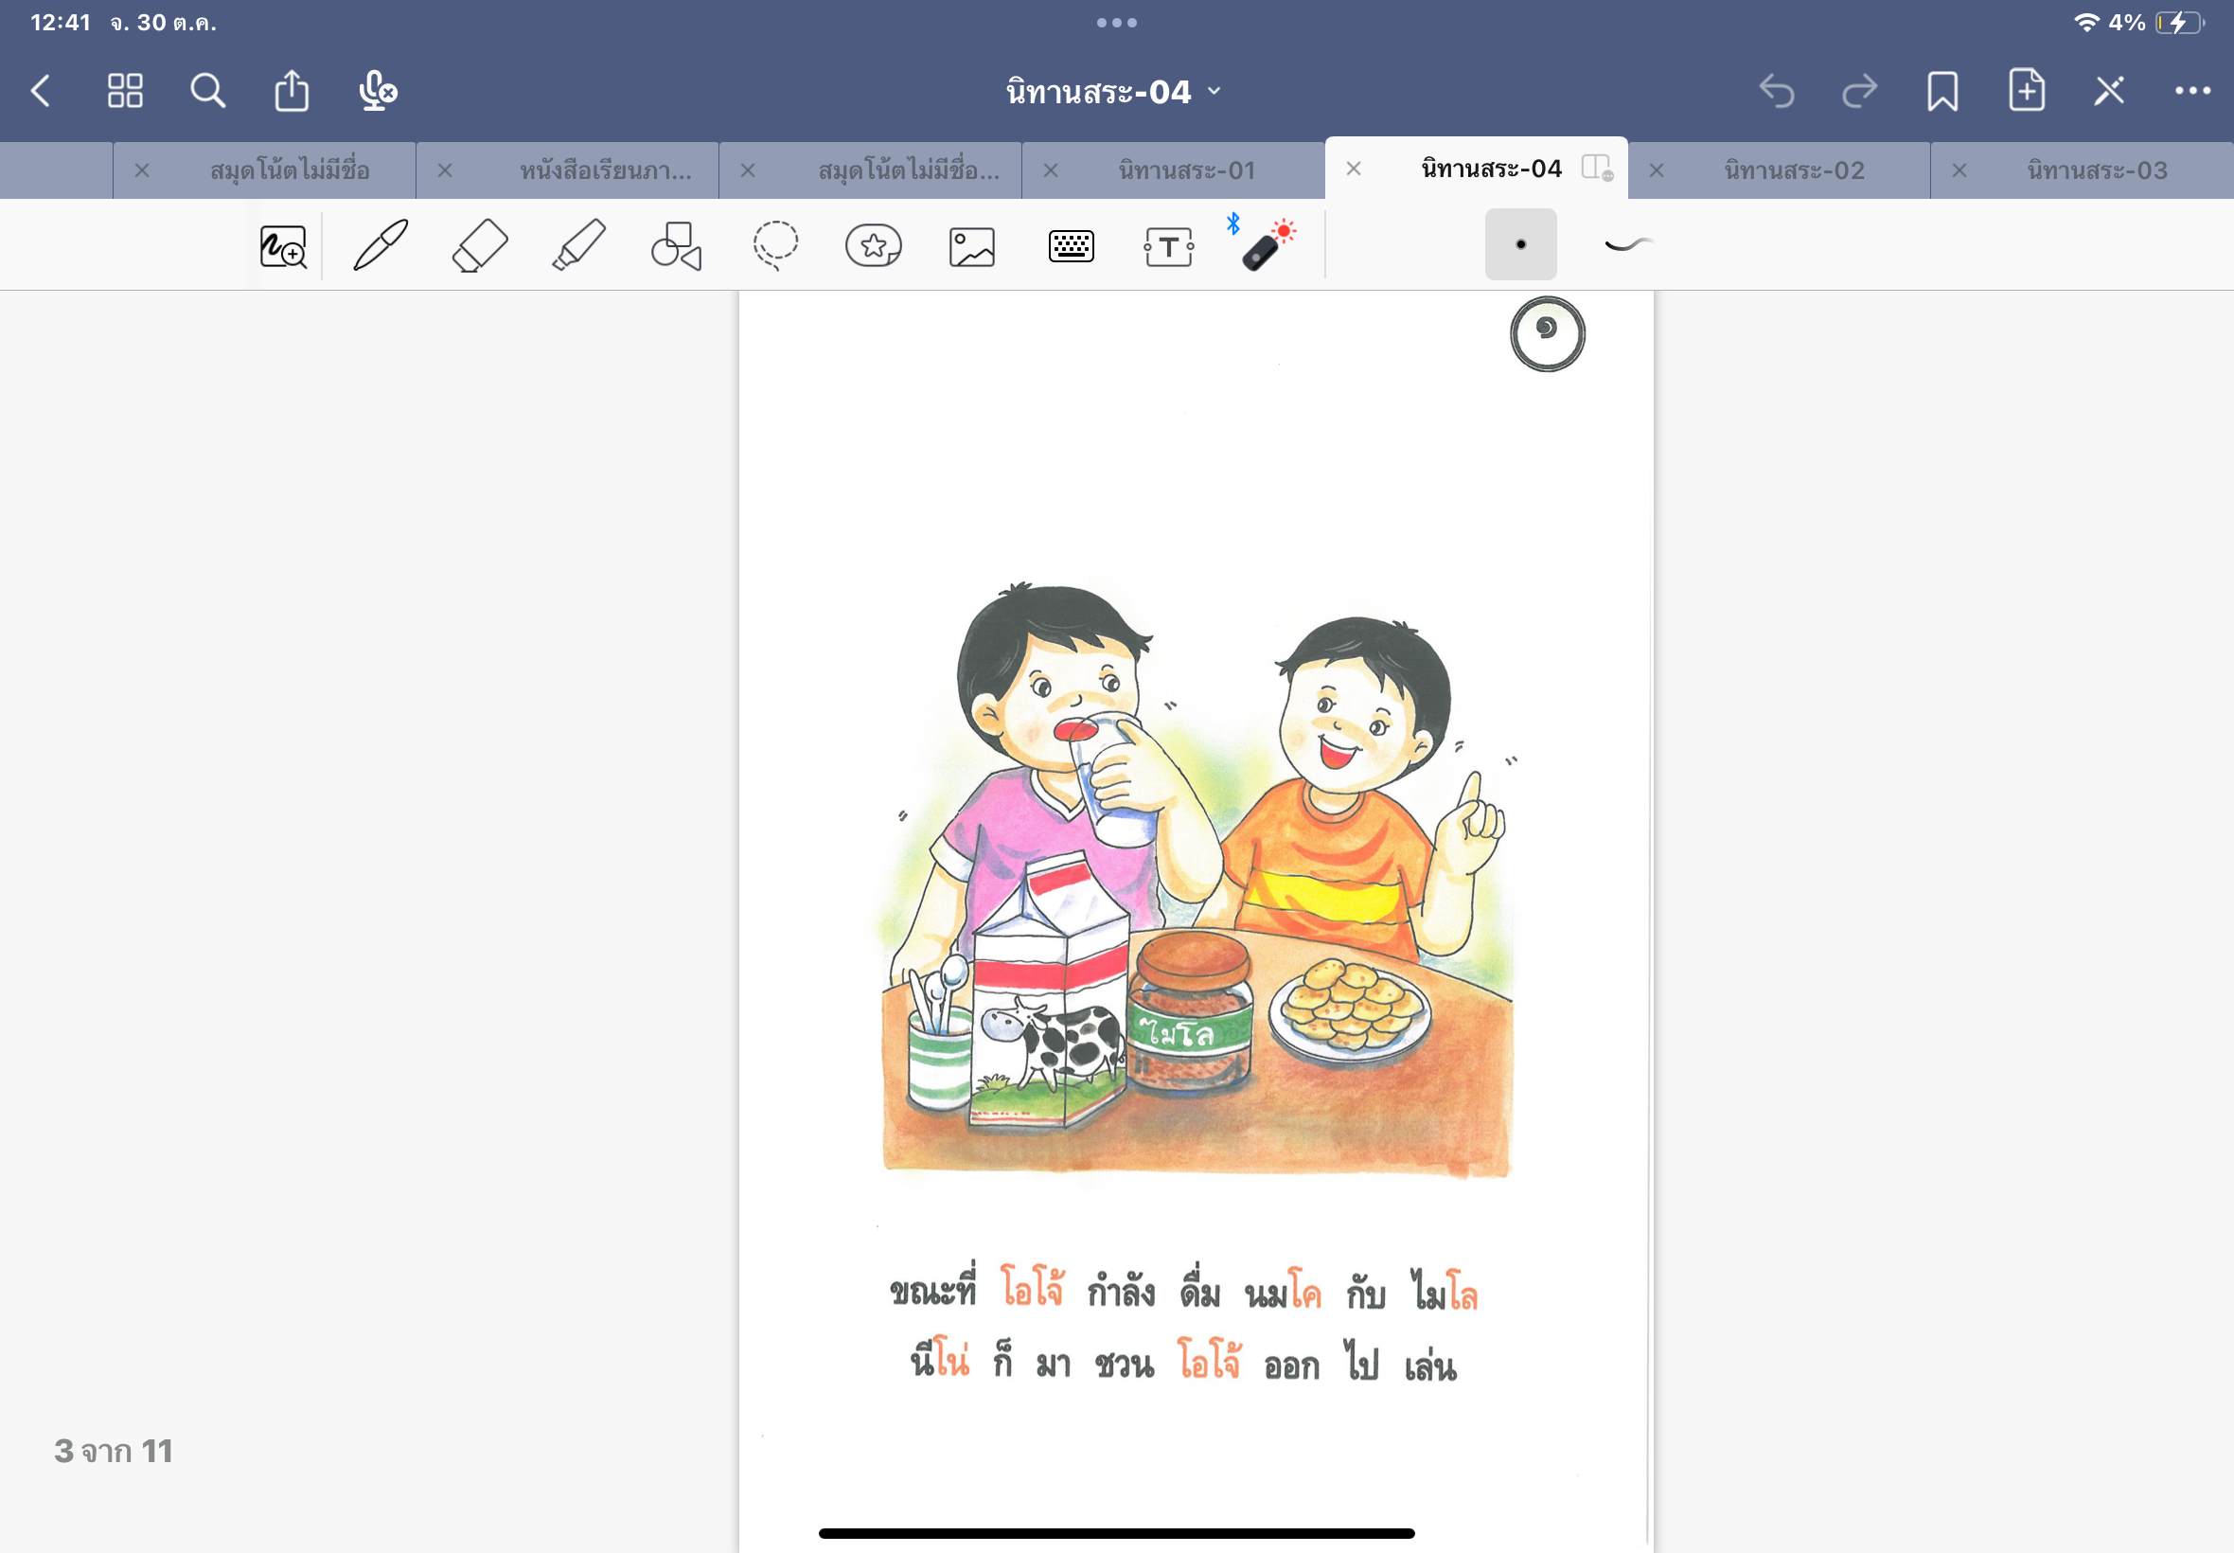This screenshot has height=1553, width=2234.
Task: Toggle the zoom writing window tool
Action: 283,246
